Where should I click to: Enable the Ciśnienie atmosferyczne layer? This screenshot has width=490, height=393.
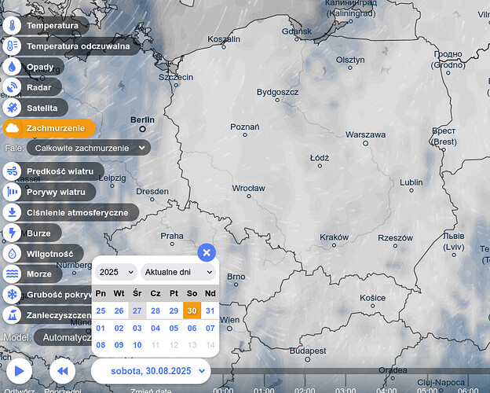tap(76, 212)
